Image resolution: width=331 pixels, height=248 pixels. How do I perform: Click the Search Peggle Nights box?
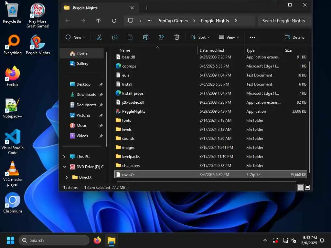285,21
